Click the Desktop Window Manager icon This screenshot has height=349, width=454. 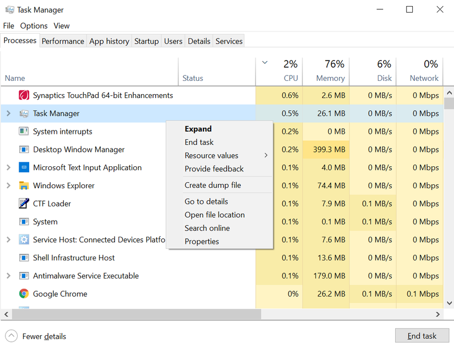23,149
